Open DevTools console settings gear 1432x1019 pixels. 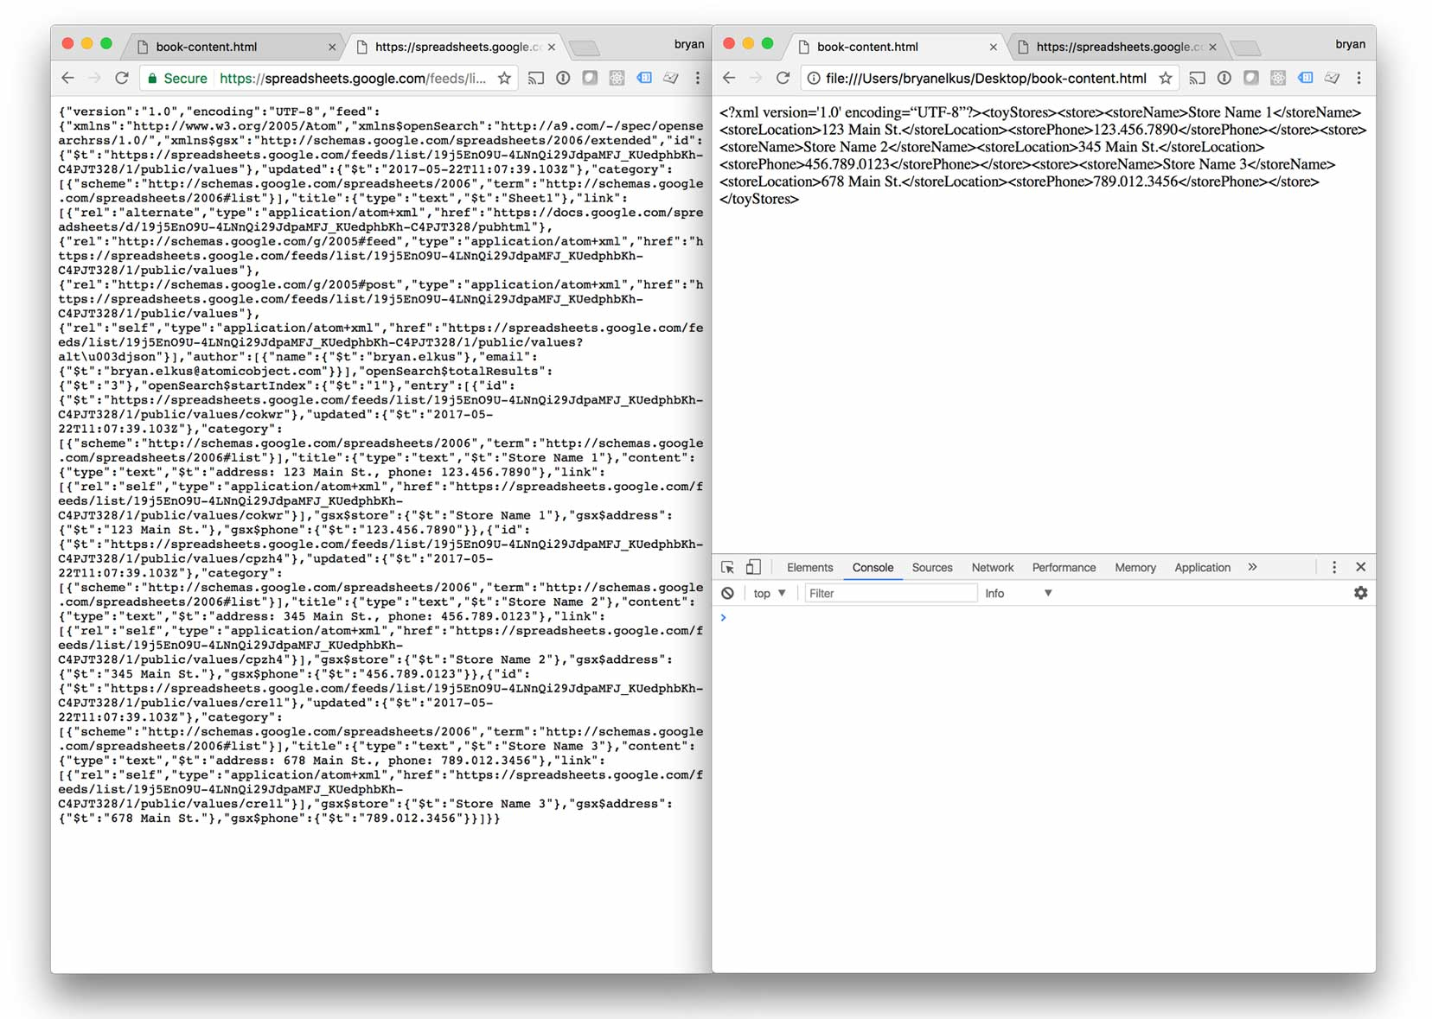(1360, 593)
